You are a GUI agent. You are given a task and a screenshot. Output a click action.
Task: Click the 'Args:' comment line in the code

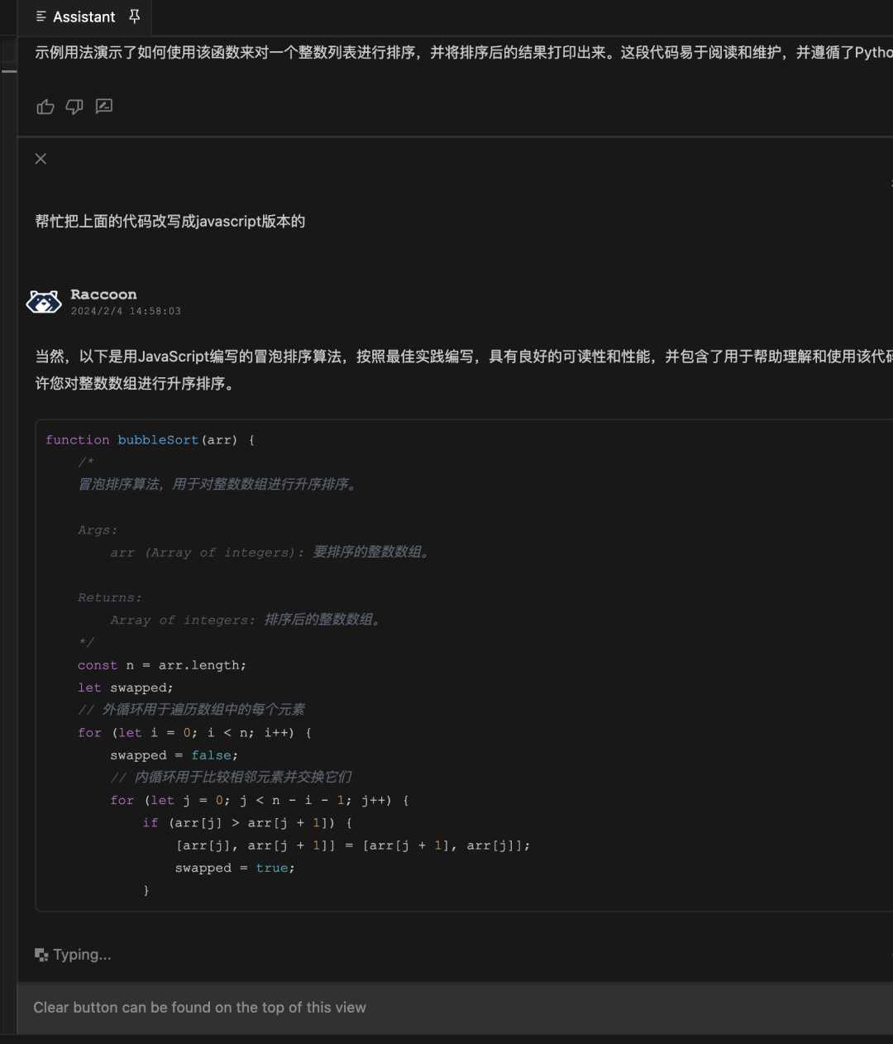[98, 530]
